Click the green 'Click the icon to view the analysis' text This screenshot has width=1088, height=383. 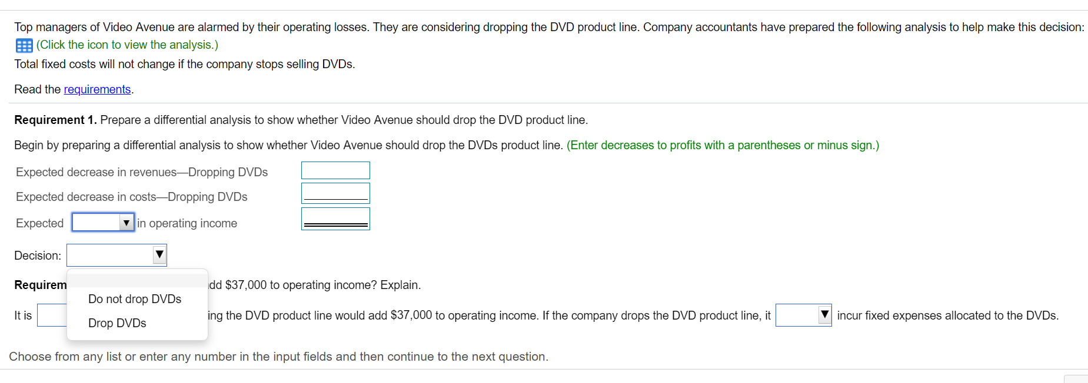point(127,45)
